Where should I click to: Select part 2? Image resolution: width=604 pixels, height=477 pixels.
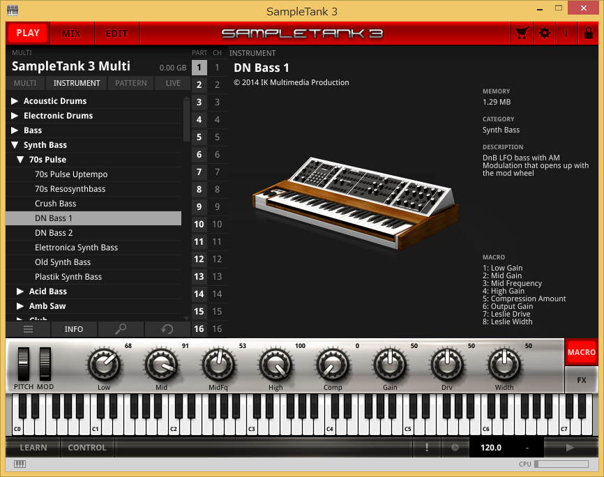pos(199,85)
